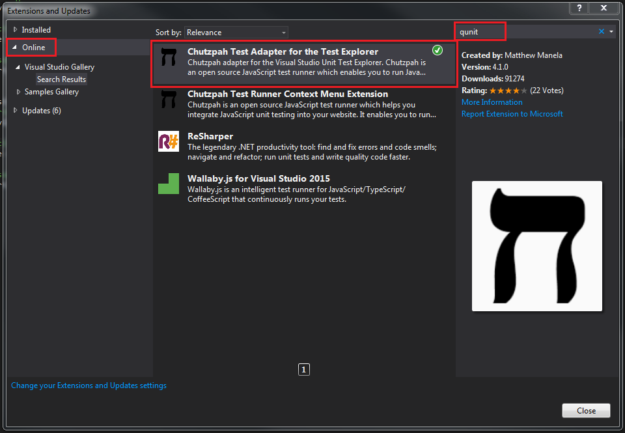
Task: Select the Visual Studio Gallery node
Action: (59, 67)
